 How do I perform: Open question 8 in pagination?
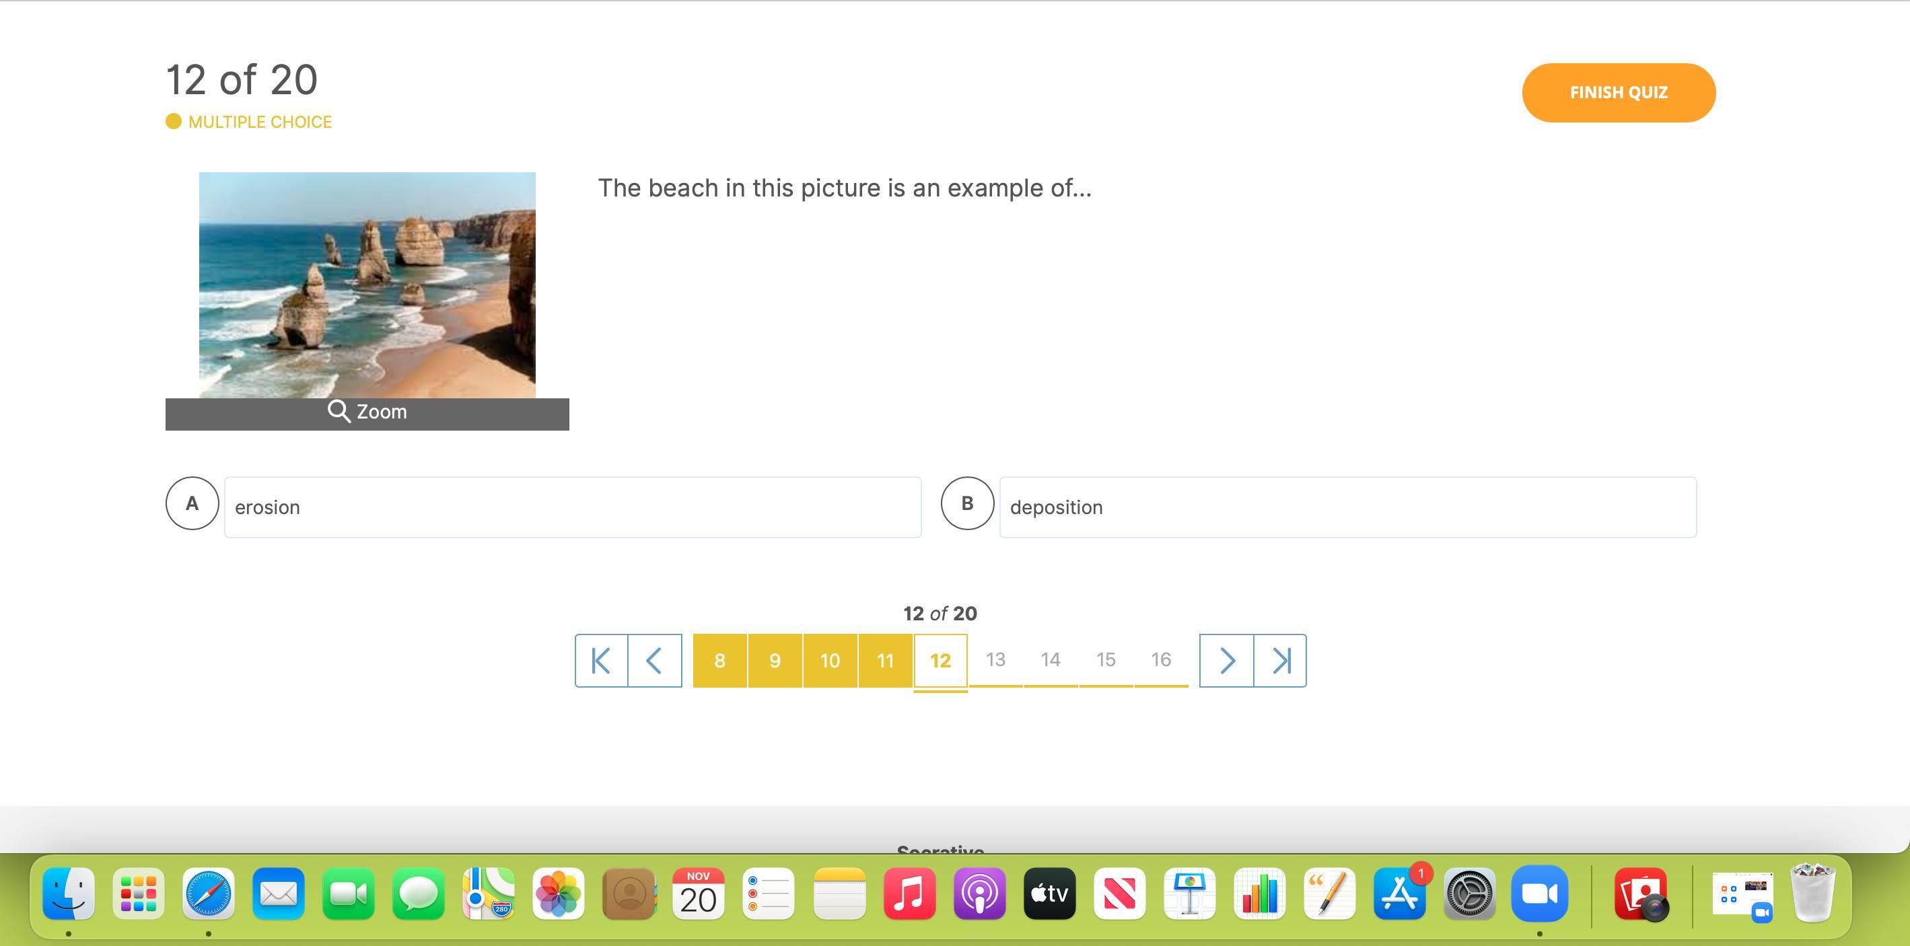tap(720, 661)
